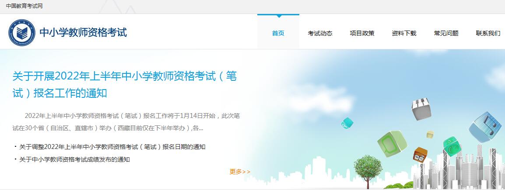Image resolution: width=505 pixels, height=190 pixels.
Task: Open 项目政策 in the navigation bar
Action: [x=362, y=33]
